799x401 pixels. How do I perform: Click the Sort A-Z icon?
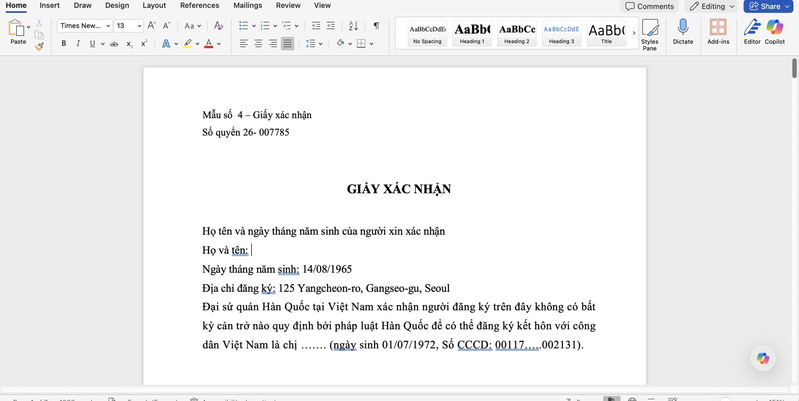click(x=353, y=26)
